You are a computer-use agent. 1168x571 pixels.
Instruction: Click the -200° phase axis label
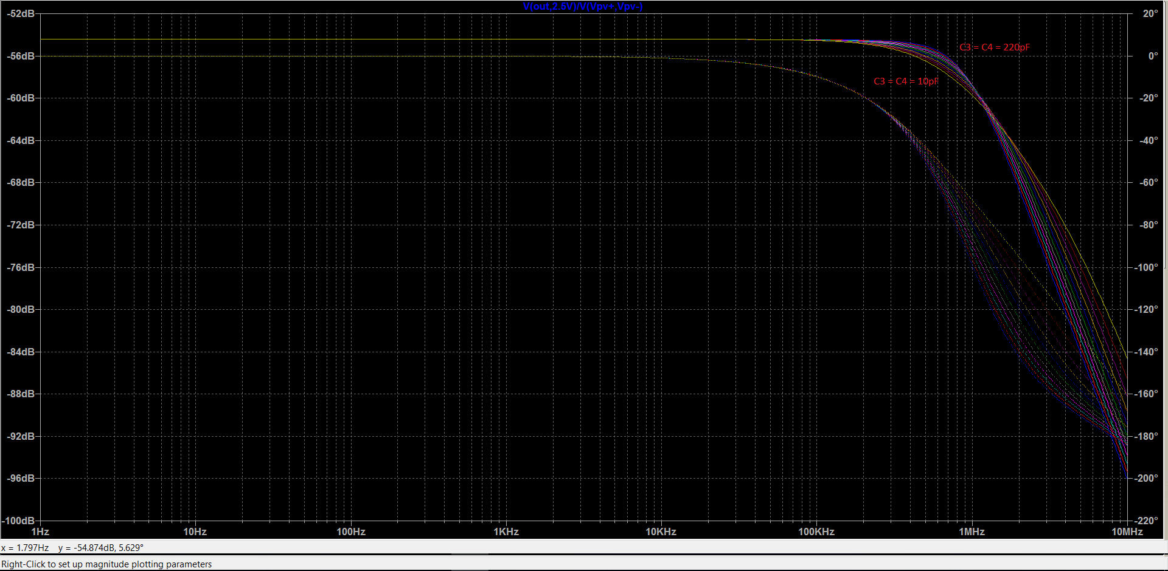point(1146,478)
